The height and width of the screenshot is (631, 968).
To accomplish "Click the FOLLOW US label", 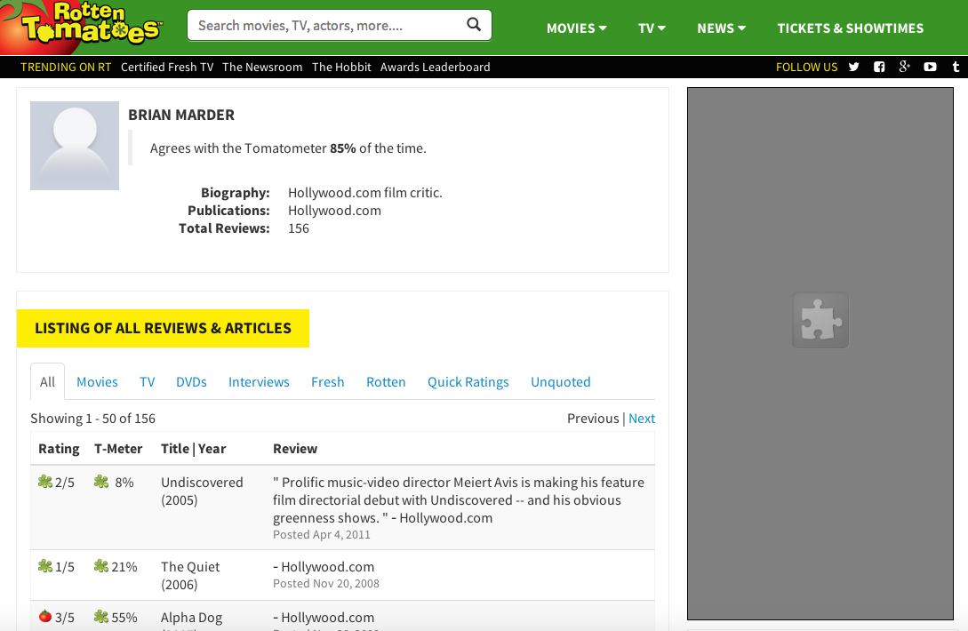I will click(806, 68).
